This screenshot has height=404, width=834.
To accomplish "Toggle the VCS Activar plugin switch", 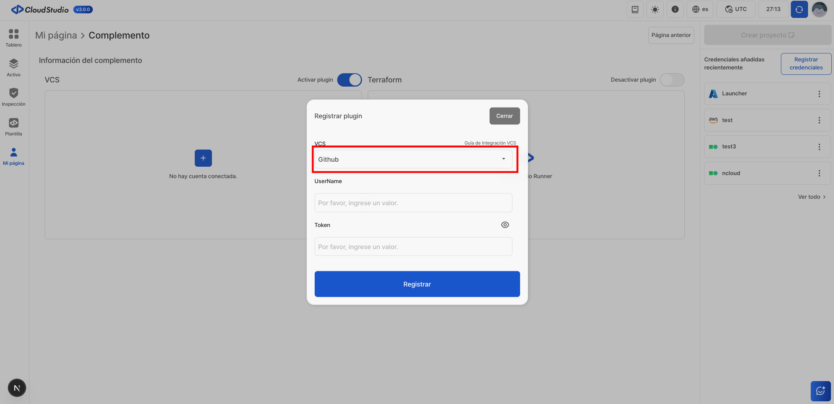I will tap(349, 80).
